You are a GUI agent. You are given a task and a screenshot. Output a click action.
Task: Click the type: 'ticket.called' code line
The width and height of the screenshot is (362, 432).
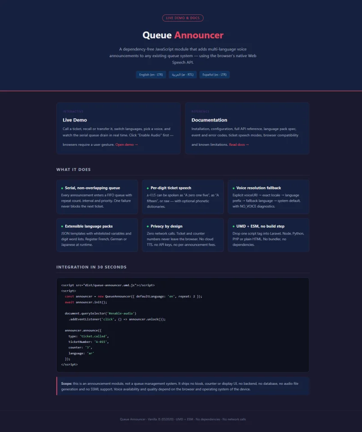(89, 337)
